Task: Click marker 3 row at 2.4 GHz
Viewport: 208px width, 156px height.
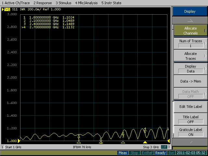Action: click(48, 24)
